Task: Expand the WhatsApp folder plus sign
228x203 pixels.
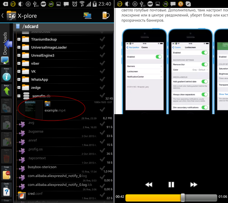Action: pyautogui.click(x=19, y=79)
